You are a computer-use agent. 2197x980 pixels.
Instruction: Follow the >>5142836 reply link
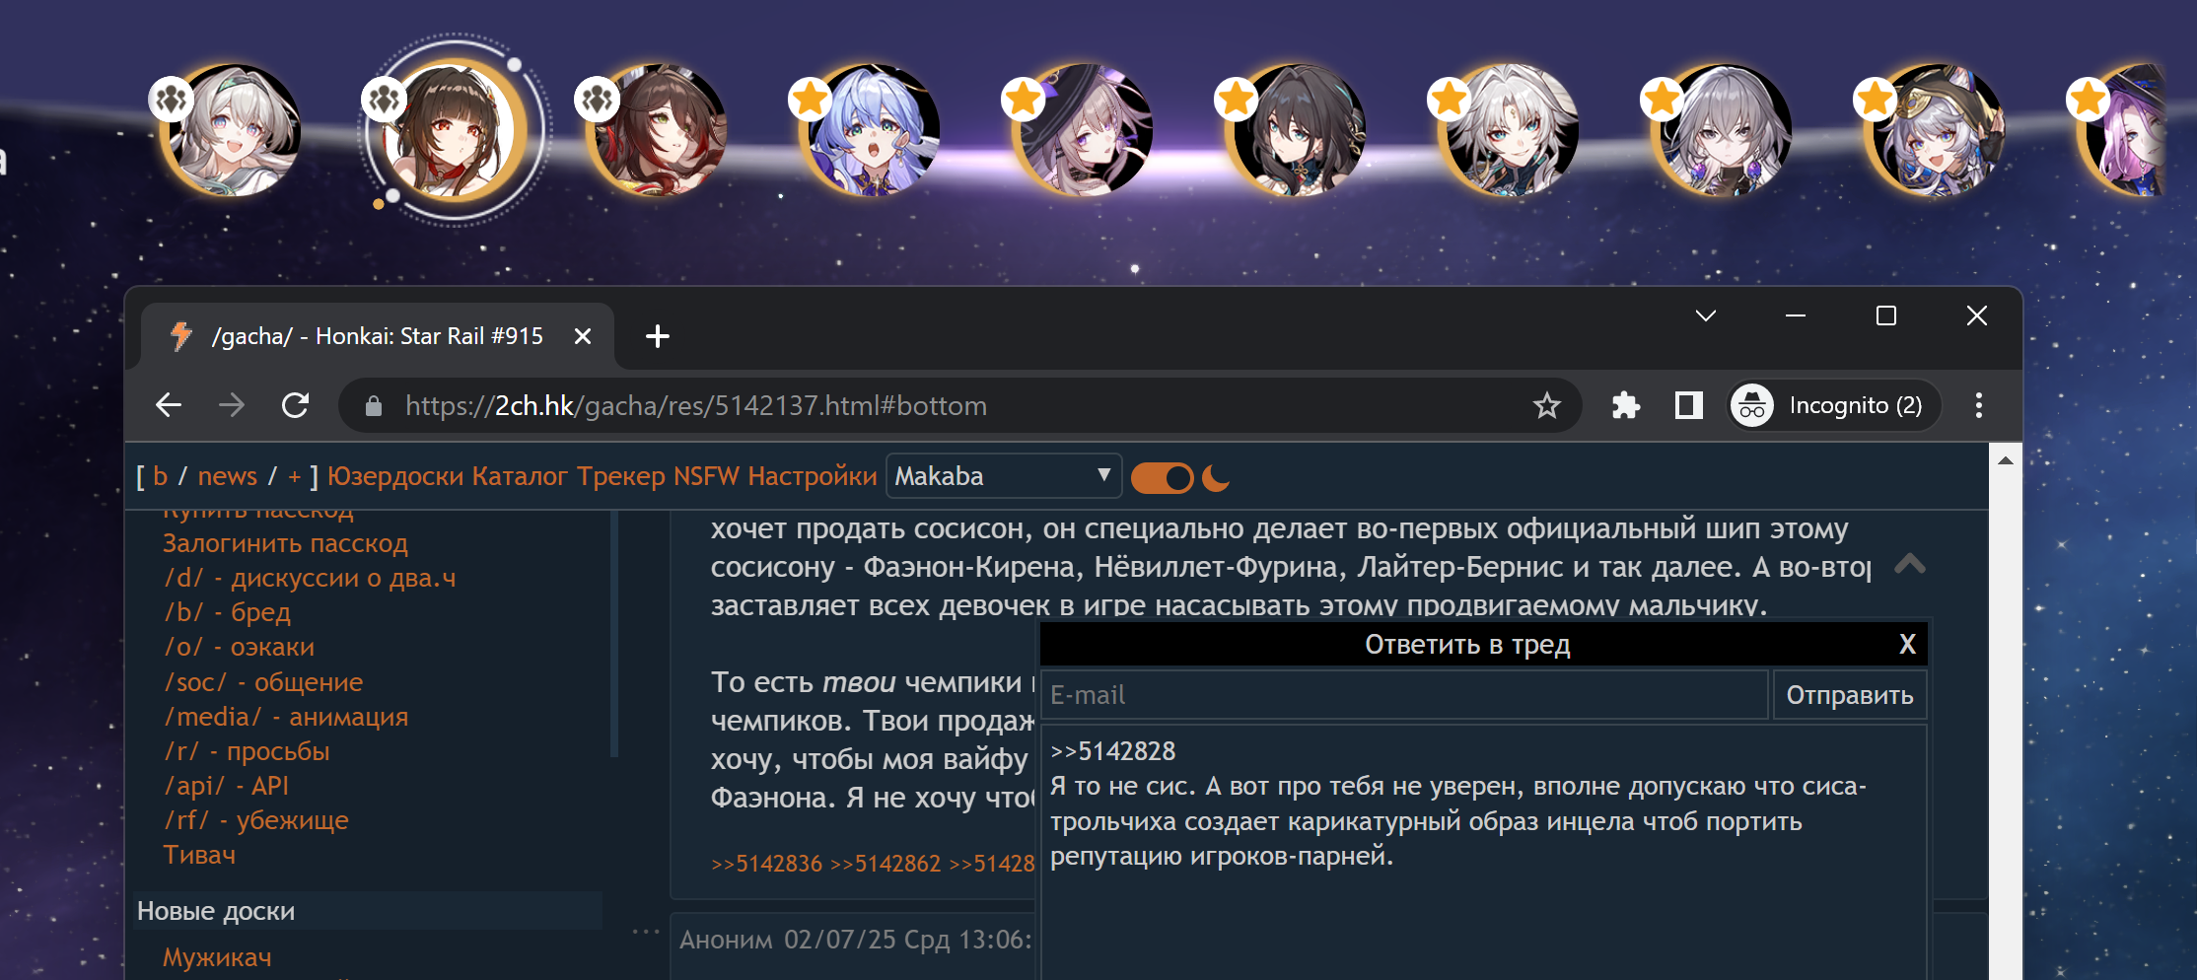[766, 864]
